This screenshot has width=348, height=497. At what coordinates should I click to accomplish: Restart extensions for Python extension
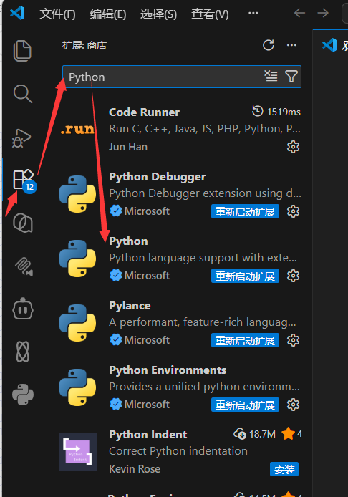(245, 276)
